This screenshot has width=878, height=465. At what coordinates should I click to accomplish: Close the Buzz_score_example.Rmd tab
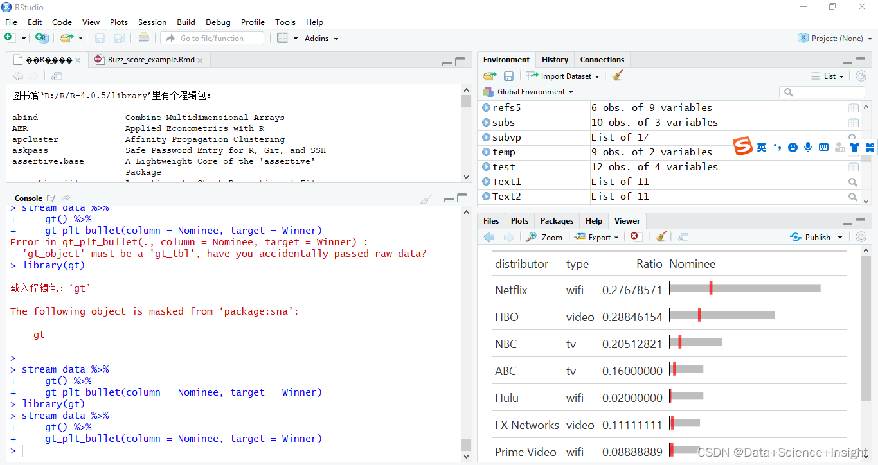[200, 60]
